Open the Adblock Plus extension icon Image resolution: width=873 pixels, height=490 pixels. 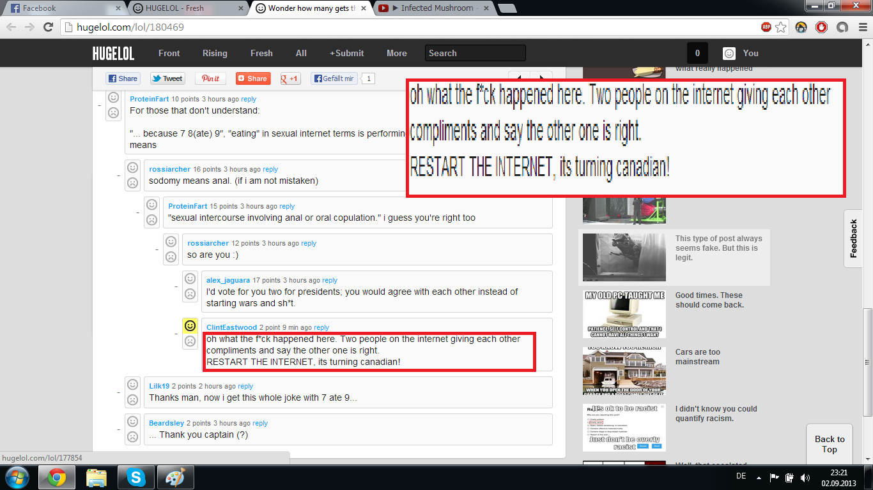coord(766,27)
